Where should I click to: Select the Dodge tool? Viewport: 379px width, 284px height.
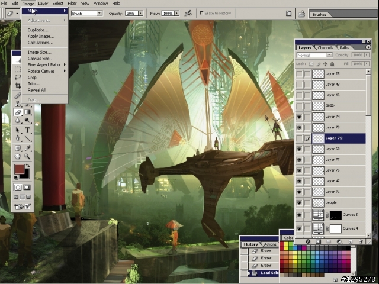pyautogui.click(x=27, y=120)
